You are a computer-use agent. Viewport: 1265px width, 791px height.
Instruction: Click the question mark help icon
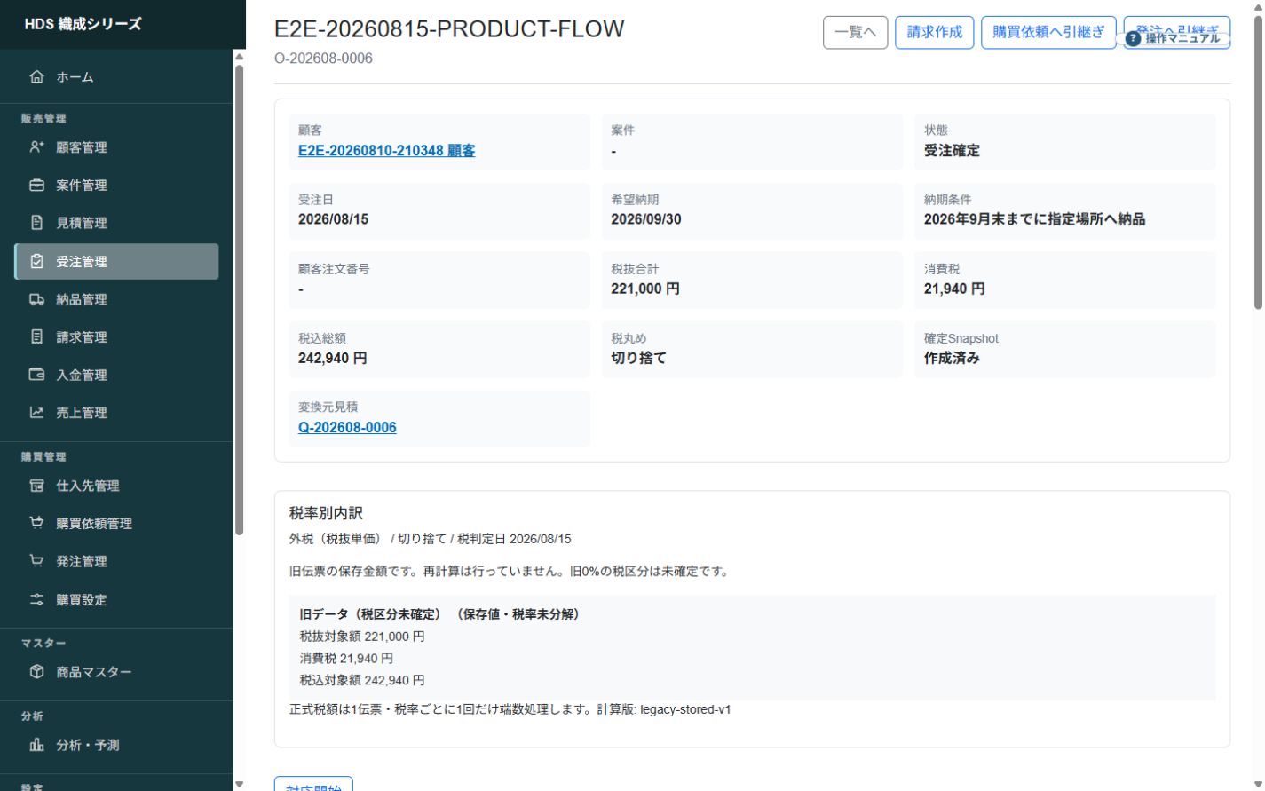(1133, 38)
